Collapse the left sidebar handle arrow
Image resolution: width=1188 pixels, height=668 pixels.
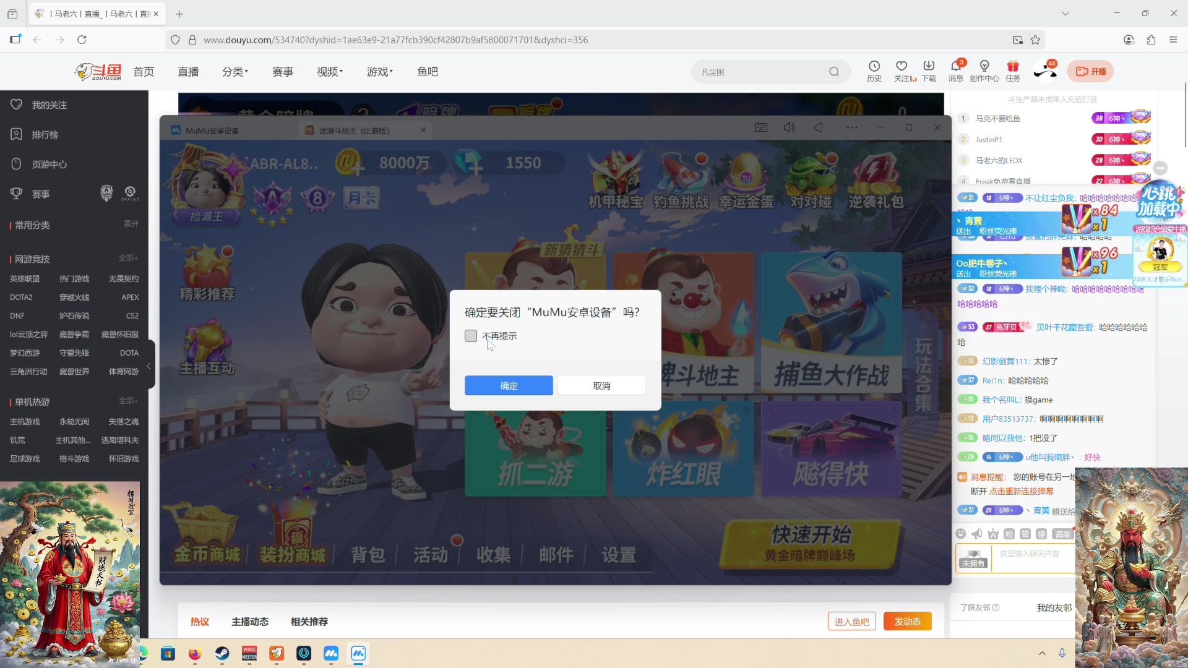[148, 366]
